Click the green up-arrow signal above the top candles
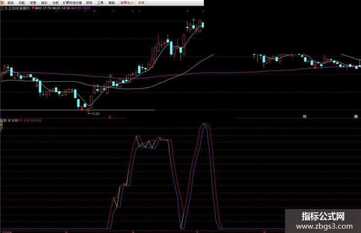361x233 pixels. 194,20
